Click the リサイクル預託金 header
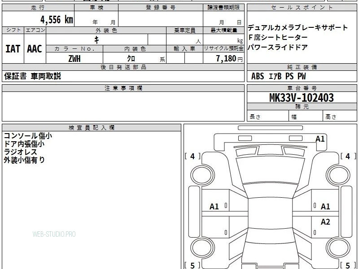Image resolution: width=359 pixels, height=269 pixels. pos(223,49)
